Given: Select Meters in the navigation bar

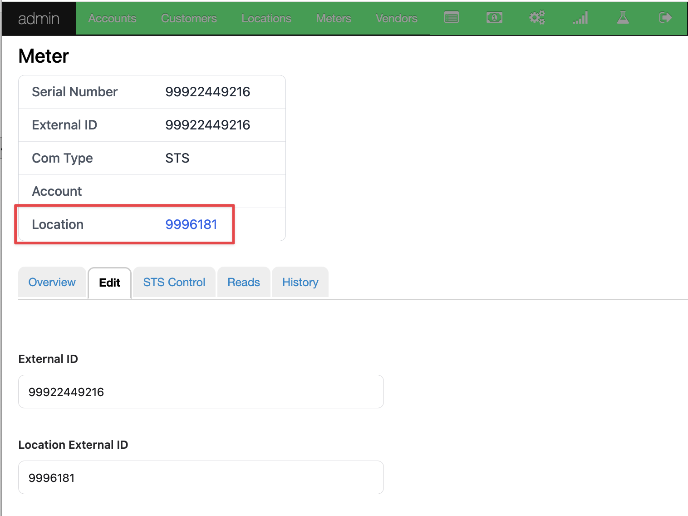Looking at the screenshot, I should pos(334,19).
